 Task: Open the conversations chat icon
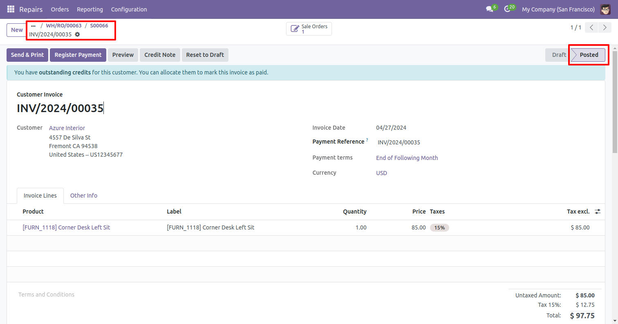point(489,9)
